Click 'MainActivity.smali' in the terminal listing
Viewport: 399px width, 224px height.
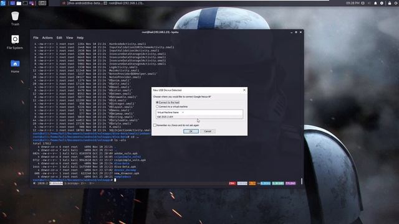pos(124,70)
